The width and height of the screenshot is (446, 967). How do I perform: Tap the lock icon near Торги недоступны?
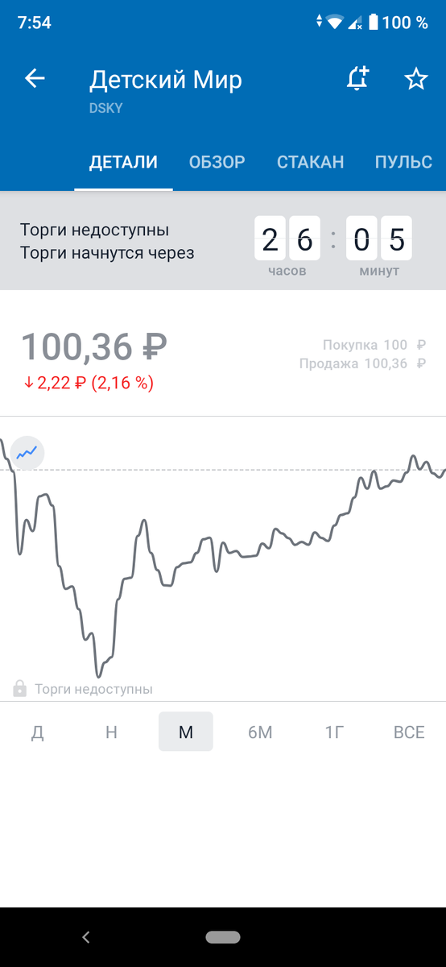pos(20,689)
